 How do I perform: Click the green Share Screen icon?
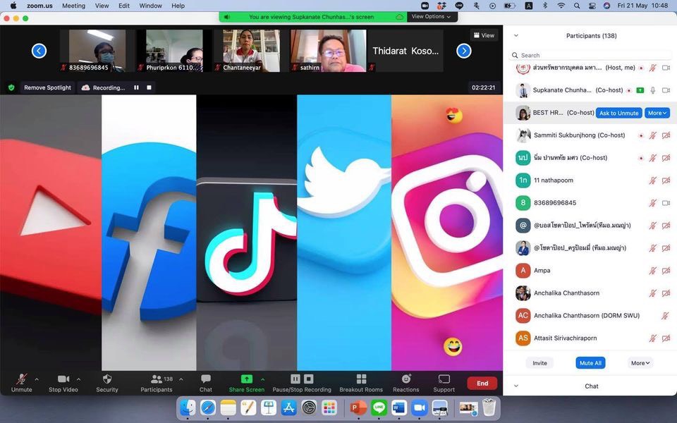tap(246, 379)
